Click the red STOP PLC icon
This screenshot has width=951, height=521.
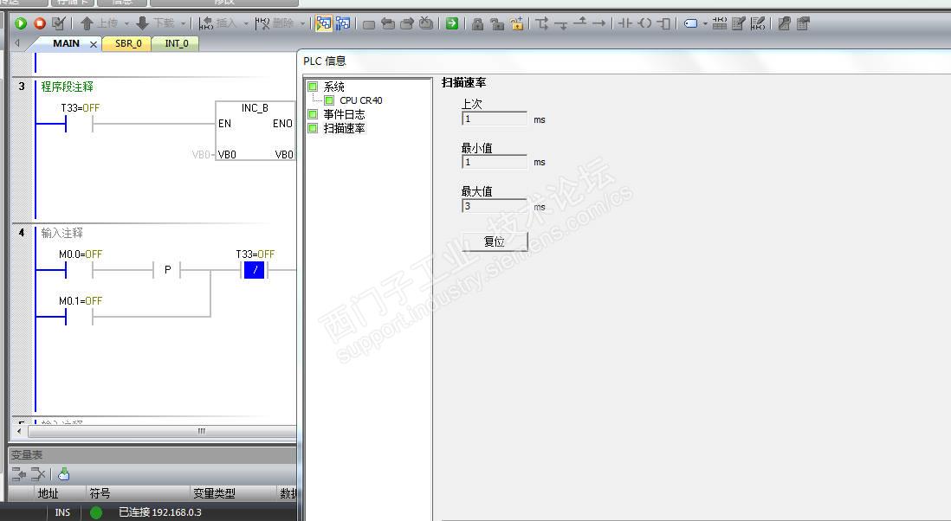click(40, 23)
